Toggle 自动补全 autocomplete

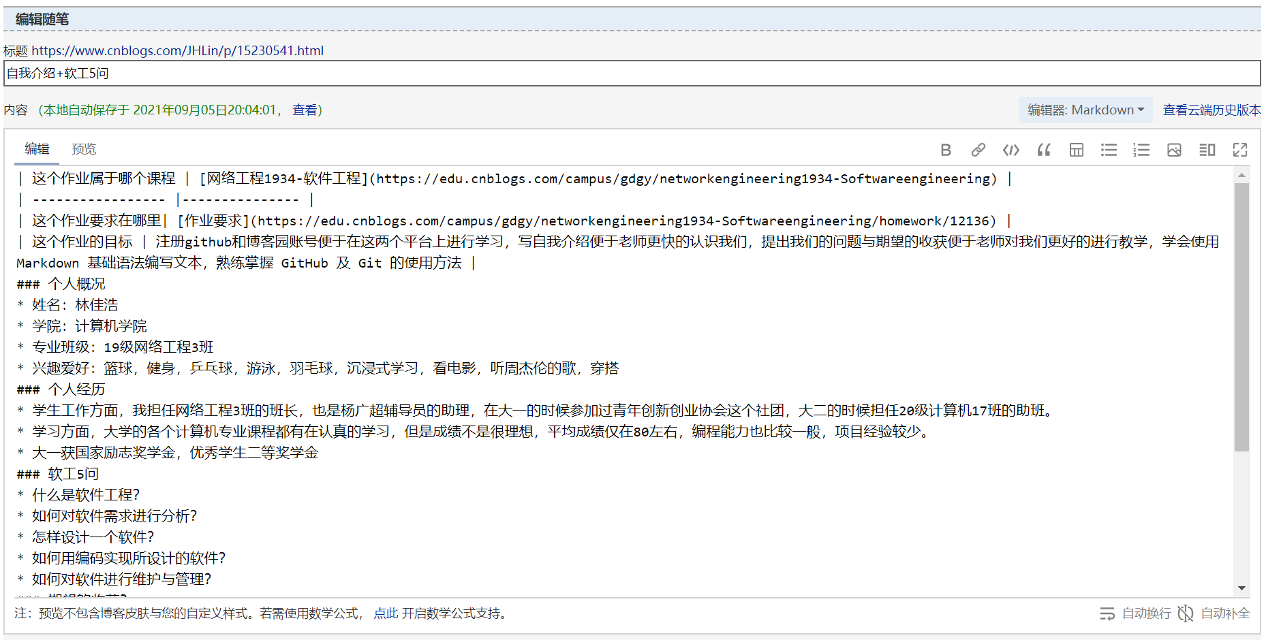pos(1214,613)
